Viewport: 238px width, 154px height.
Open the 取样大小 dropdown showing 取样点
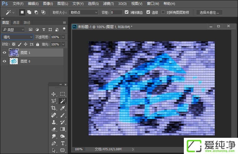[x=83, y=12]
